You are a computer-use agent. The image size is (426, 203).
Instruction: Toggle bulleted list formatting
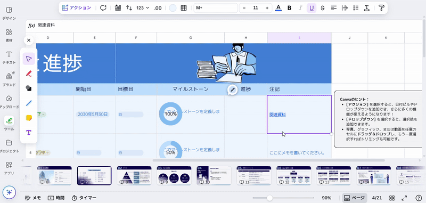(x=356, y=8)
